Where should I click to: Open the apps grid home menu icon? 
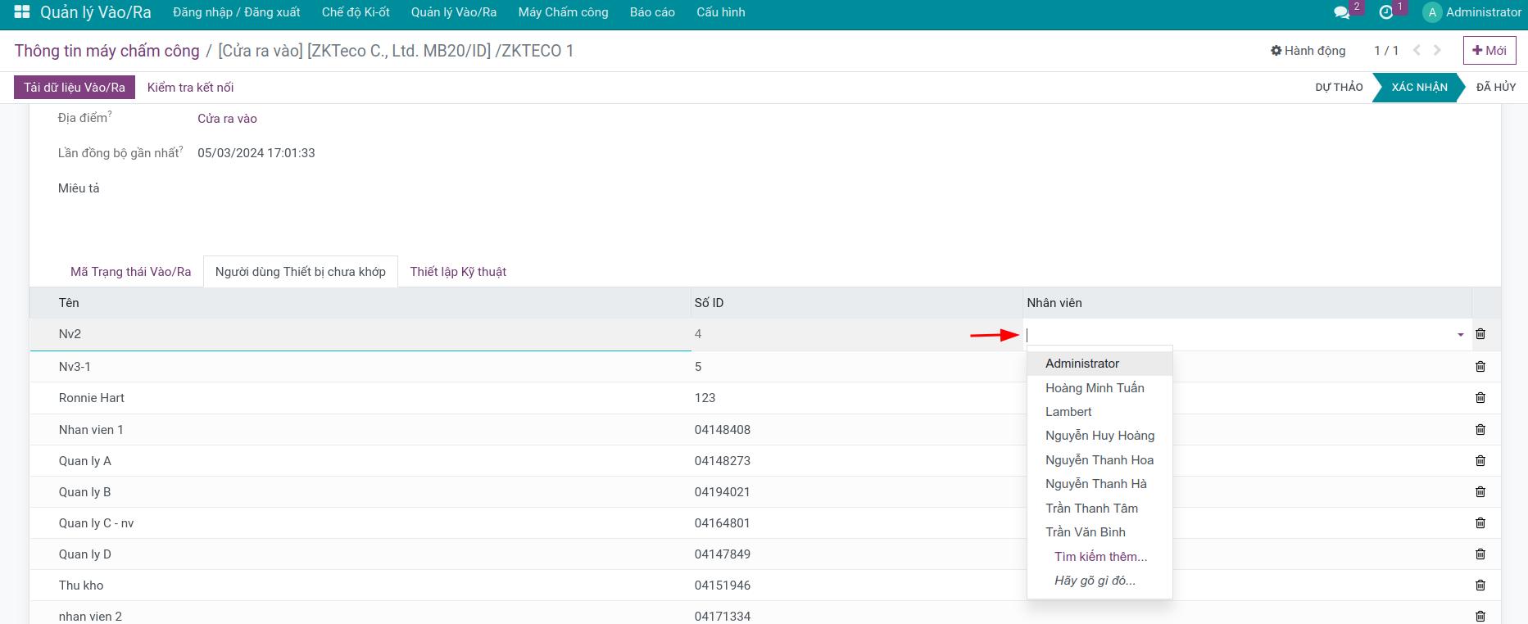[x=22, y=12]
